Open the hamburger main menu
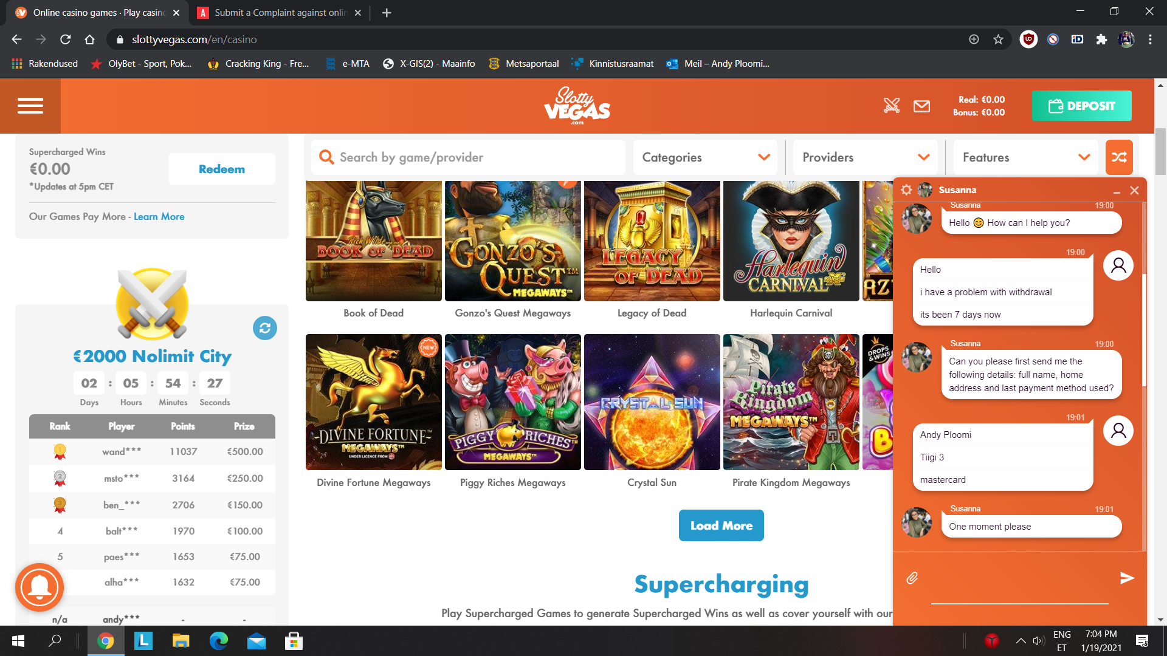Screen dimensions: 1167x656 click(30, 106)
